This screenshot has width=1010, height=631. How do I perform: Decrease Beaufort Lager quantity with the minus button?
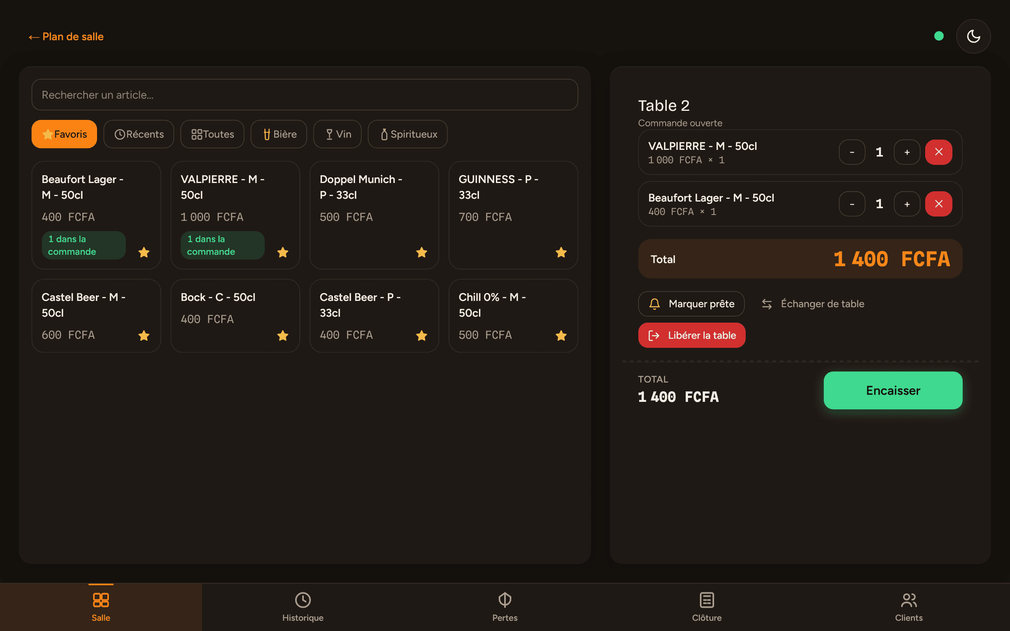[852, 203]
